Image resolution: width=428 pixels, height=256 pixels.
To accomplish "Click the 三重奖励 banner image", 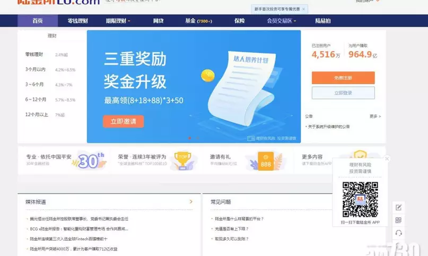I will [x=194, y=86].
